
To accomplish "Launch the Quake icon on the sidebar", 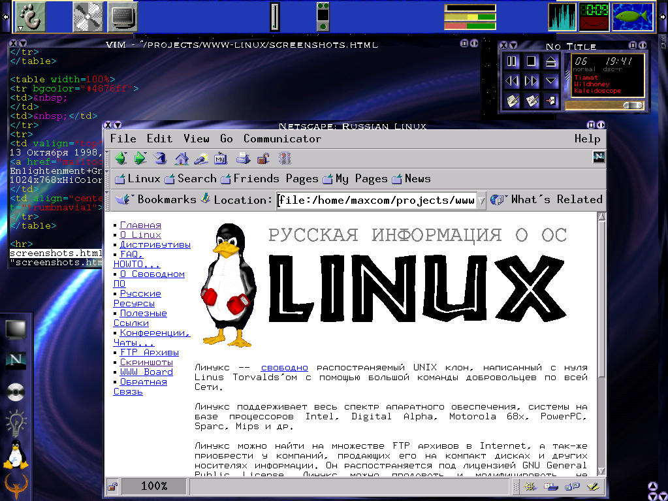I will click(16, 486).
